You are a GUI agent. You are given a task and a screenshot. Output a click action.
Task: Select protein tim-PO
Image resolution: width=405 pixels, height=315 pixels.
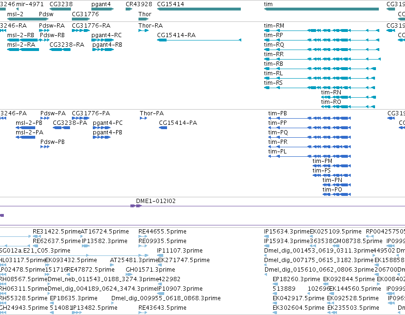click(x=336, y=195)
